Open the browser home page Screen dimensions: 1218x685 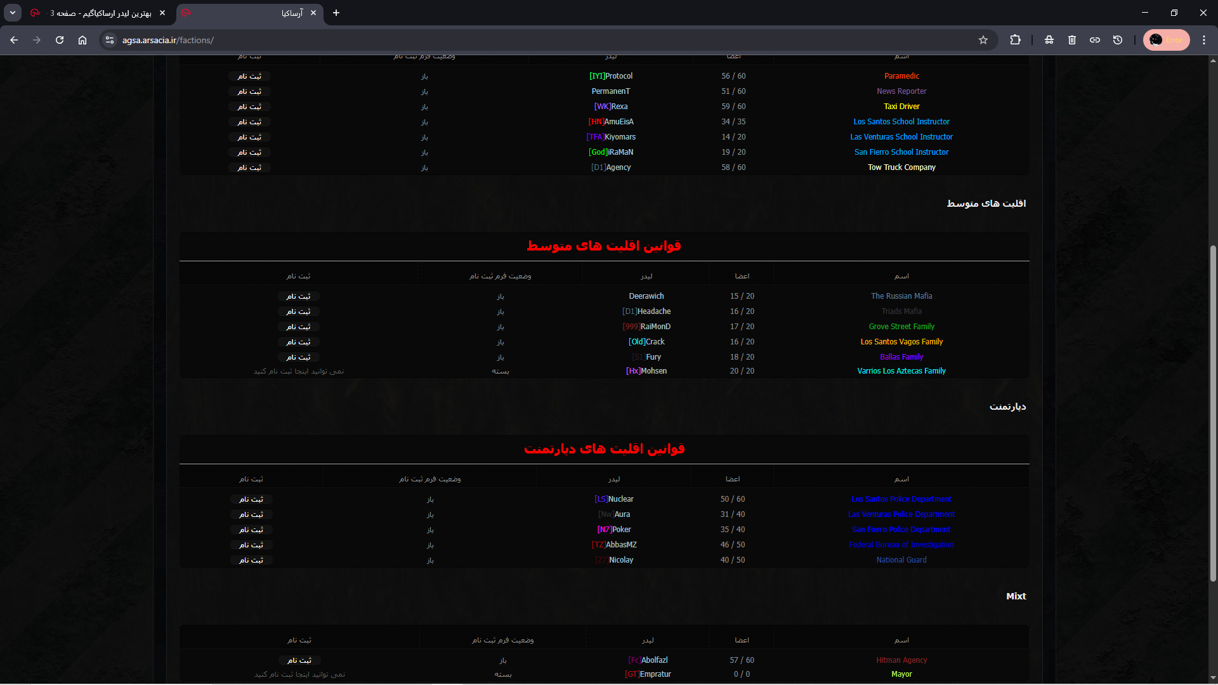(x=82, y=40)
